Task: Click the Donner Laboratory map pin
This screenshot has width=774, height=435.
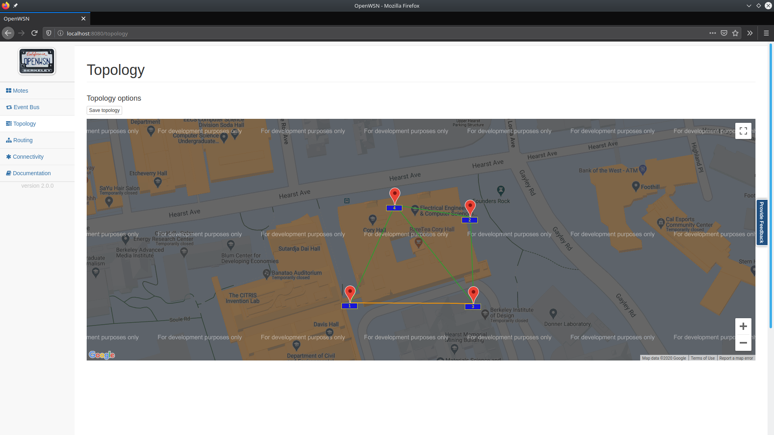Action: pyautogui.click(x=553, y=313)
